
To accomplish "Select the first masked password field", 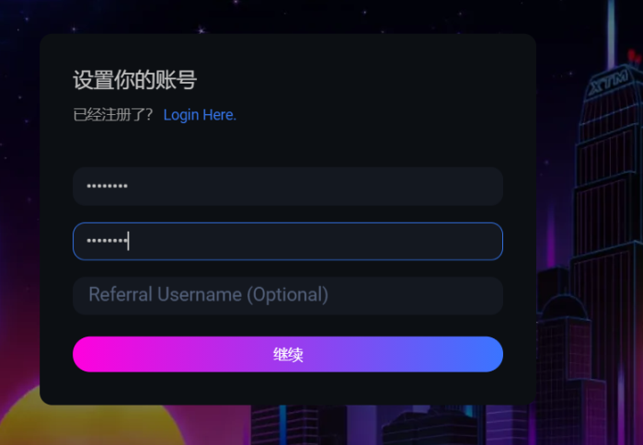I will pyautogui.click(x=288, y=186).
